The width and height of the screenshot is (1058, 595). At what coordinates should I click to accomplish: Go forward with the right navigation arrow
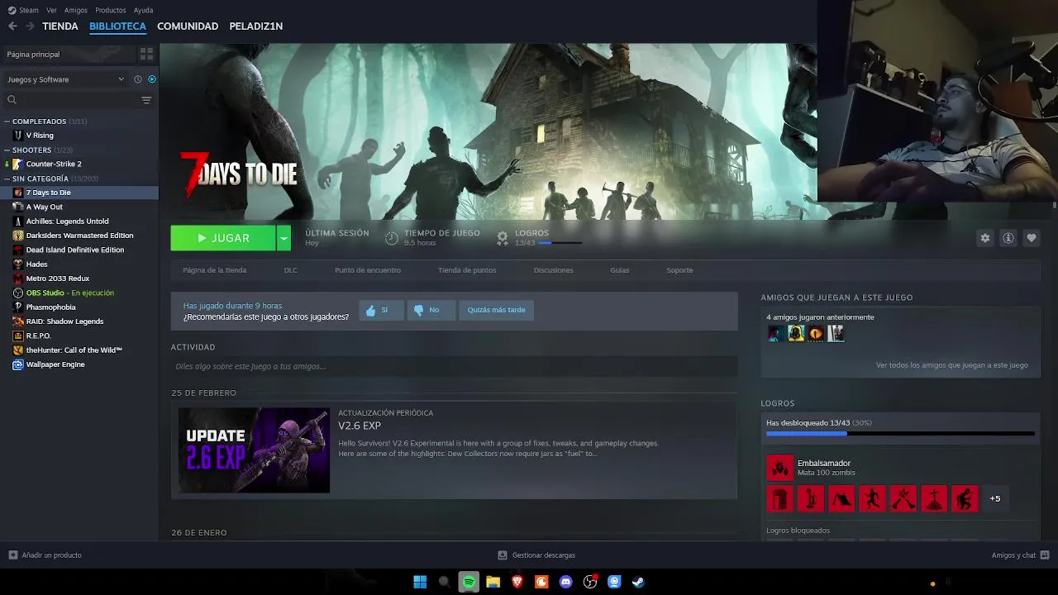[30, 26]
